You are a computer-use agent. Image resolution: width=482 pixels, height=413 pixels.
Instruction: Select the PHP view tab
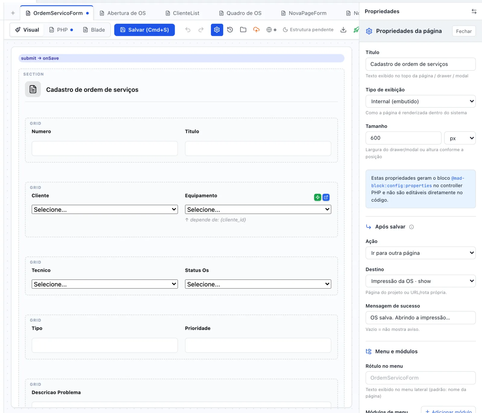click(x=61, y=30)
